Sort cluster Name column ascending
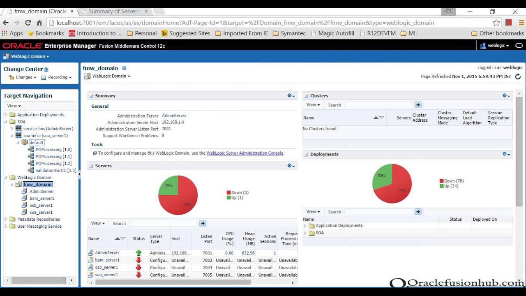526x296 pixels. pyautogui.click(x=376, y=118)
